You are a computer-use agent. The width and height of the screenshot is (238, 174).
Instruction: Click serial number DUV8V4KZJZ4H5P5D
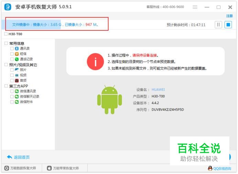tap(168, 110)
